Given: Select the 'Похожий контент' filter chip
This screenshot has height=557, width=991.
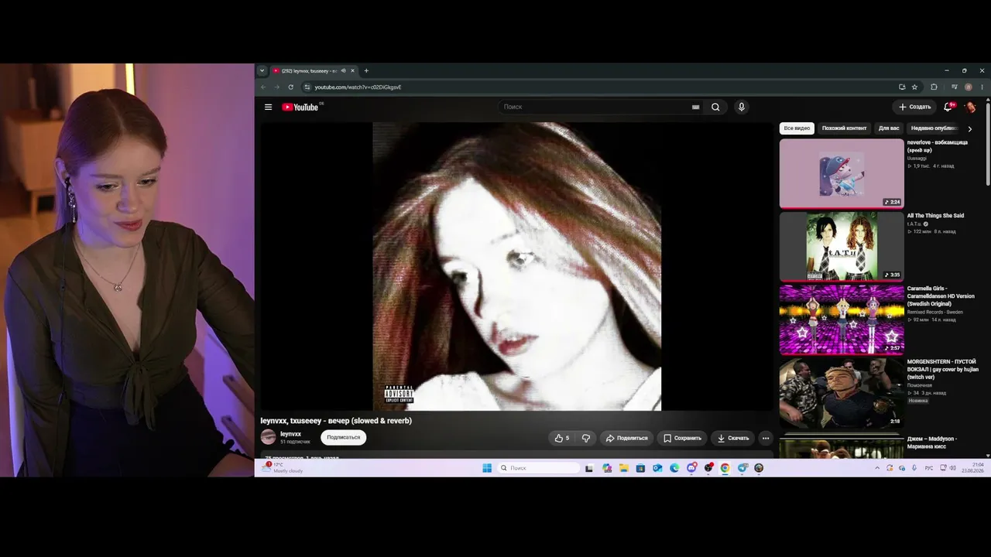Looking at the screenshot, I should coord(844,128).
